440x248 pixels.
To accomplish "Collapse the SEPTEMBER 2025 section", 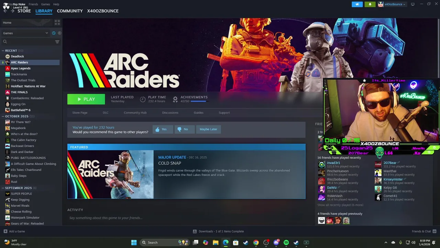I will [3, 188].
